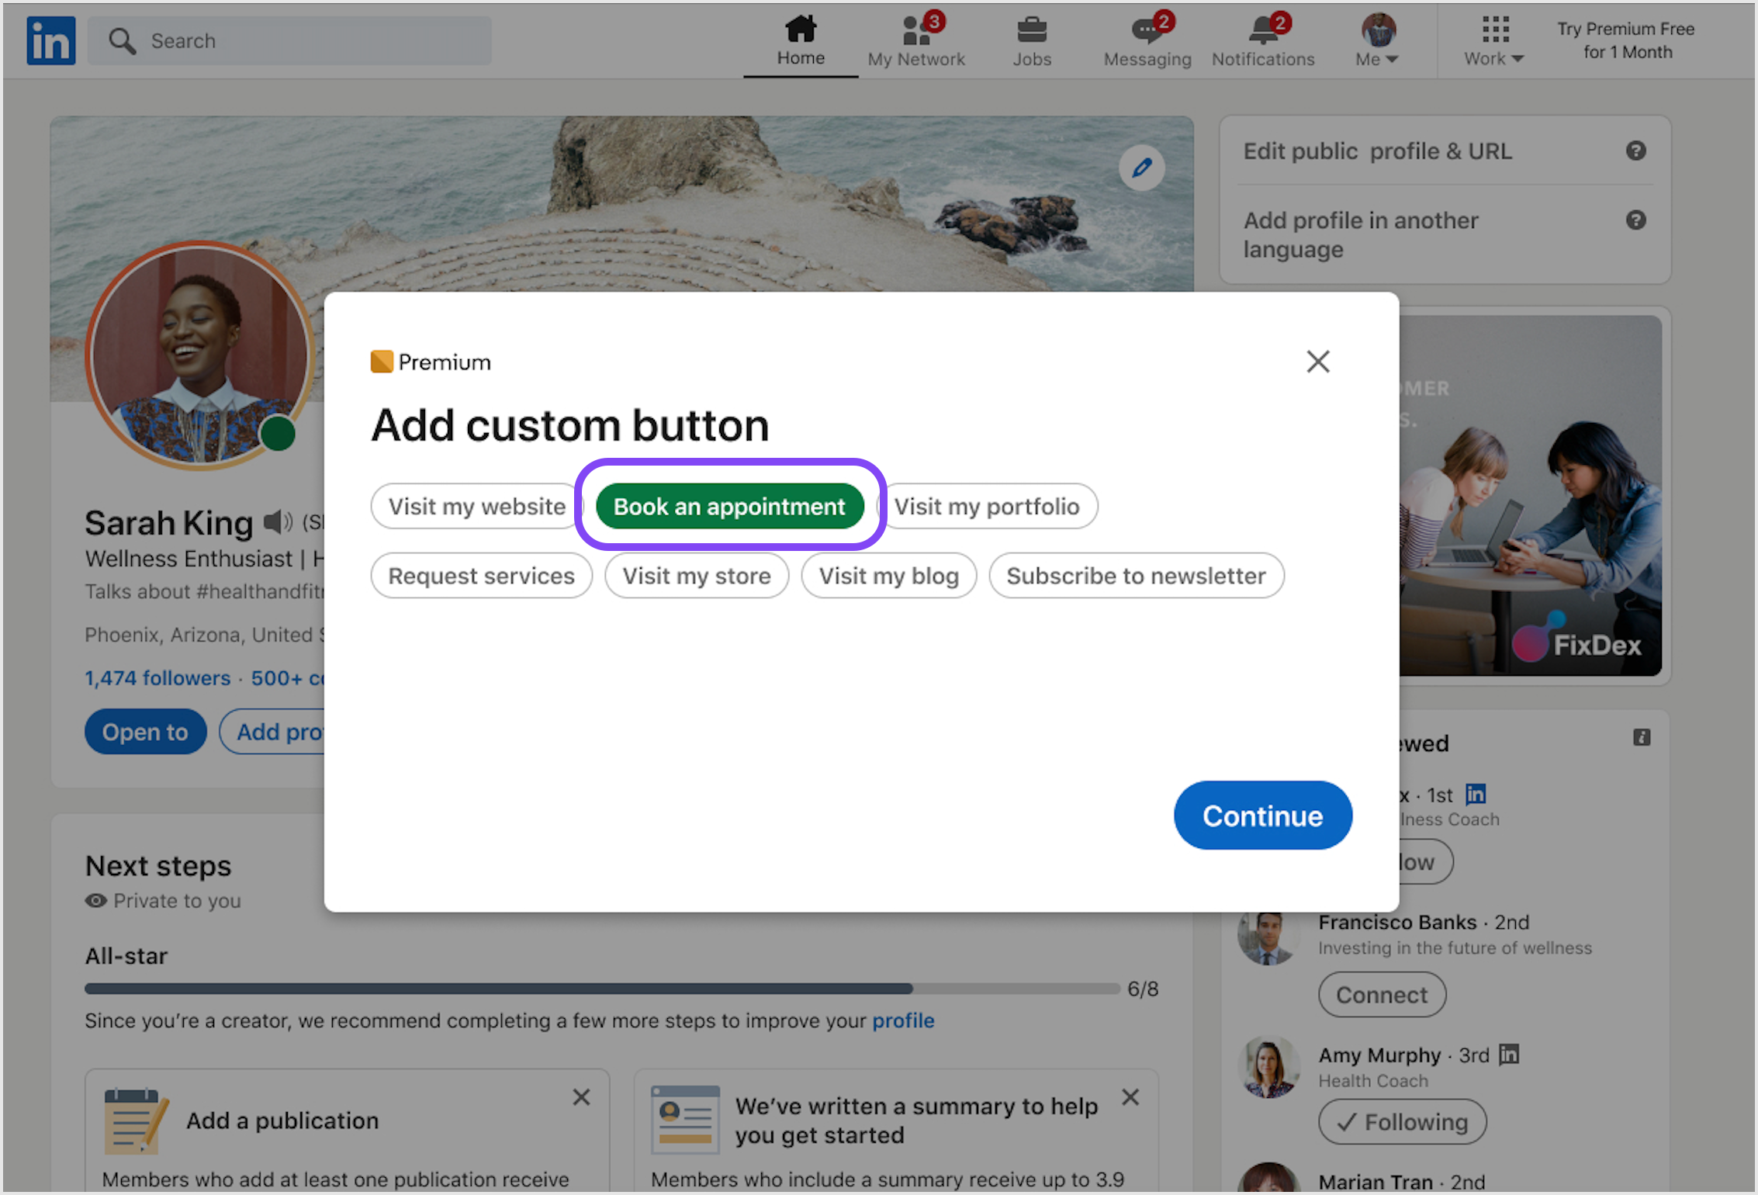1758x1195 pixels.
Task: Click Continue in the custom button dialog
Action: [x=1262, y=816]
